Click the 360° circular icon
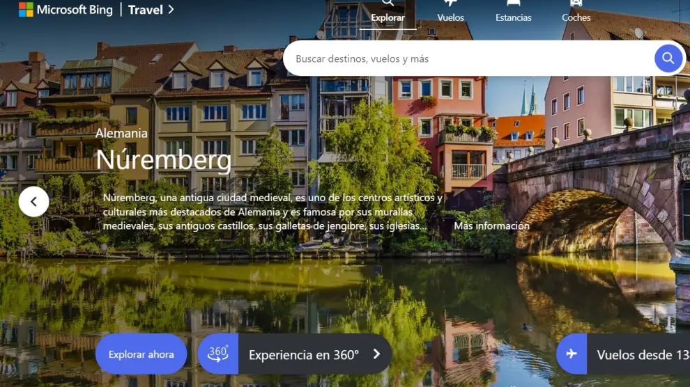This screenshot has height=387, width=690. (x=218, y=354)
